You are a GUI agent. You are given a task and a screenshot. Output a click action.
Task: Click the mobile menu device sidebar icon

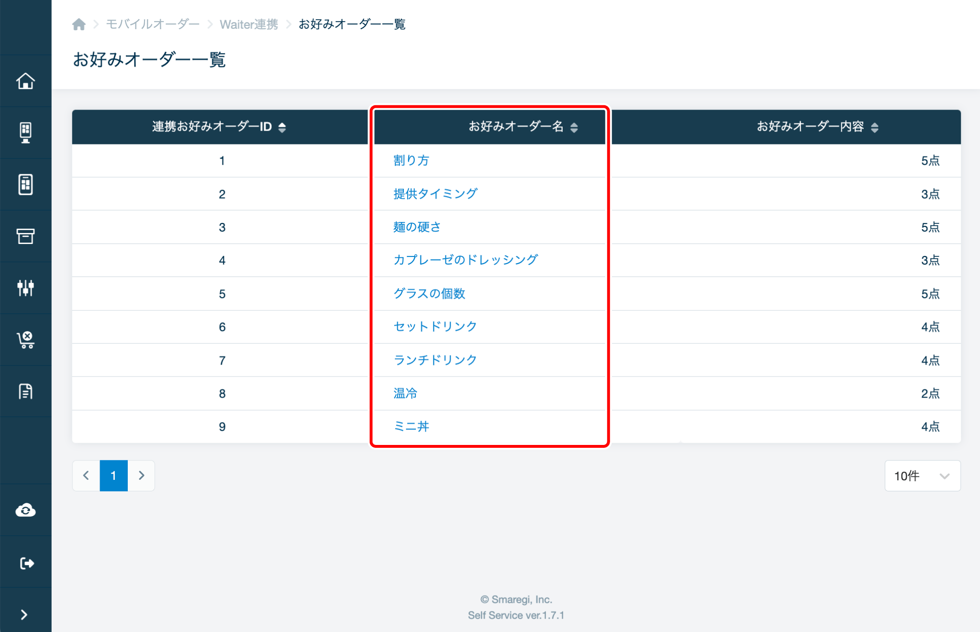(x=25, y=184)
